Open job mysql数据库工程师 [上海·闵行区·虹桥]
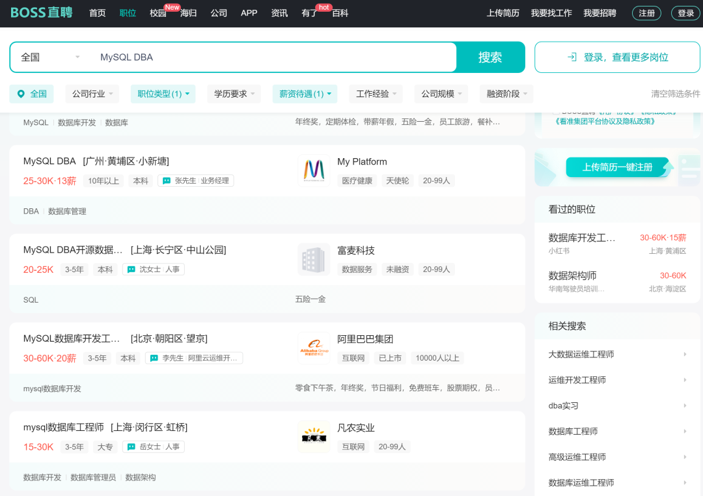The width and height of the screenshot is (703, 496). click(x=105, y=428)
